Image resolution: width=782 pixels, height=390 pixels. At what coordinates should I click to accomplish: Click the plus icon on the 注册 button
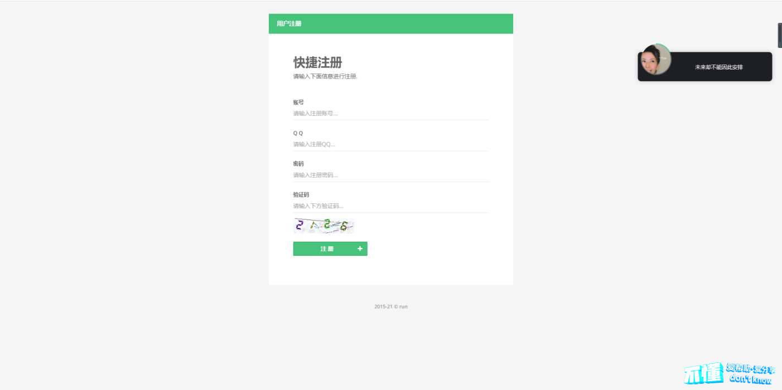click(x=360, y=248)
